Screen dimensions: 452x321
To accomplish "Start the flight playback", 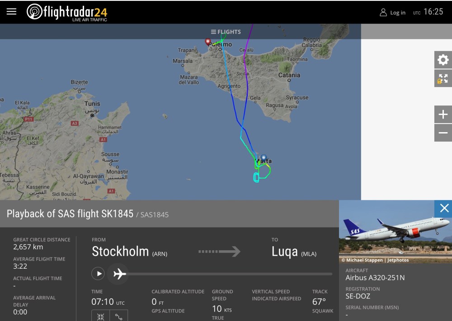I will [98, 273].
